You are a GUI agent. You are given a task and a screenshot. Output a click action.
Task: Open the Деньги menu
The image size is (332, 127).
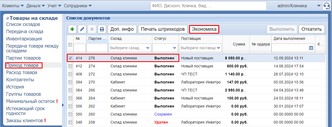pos(36,6)
